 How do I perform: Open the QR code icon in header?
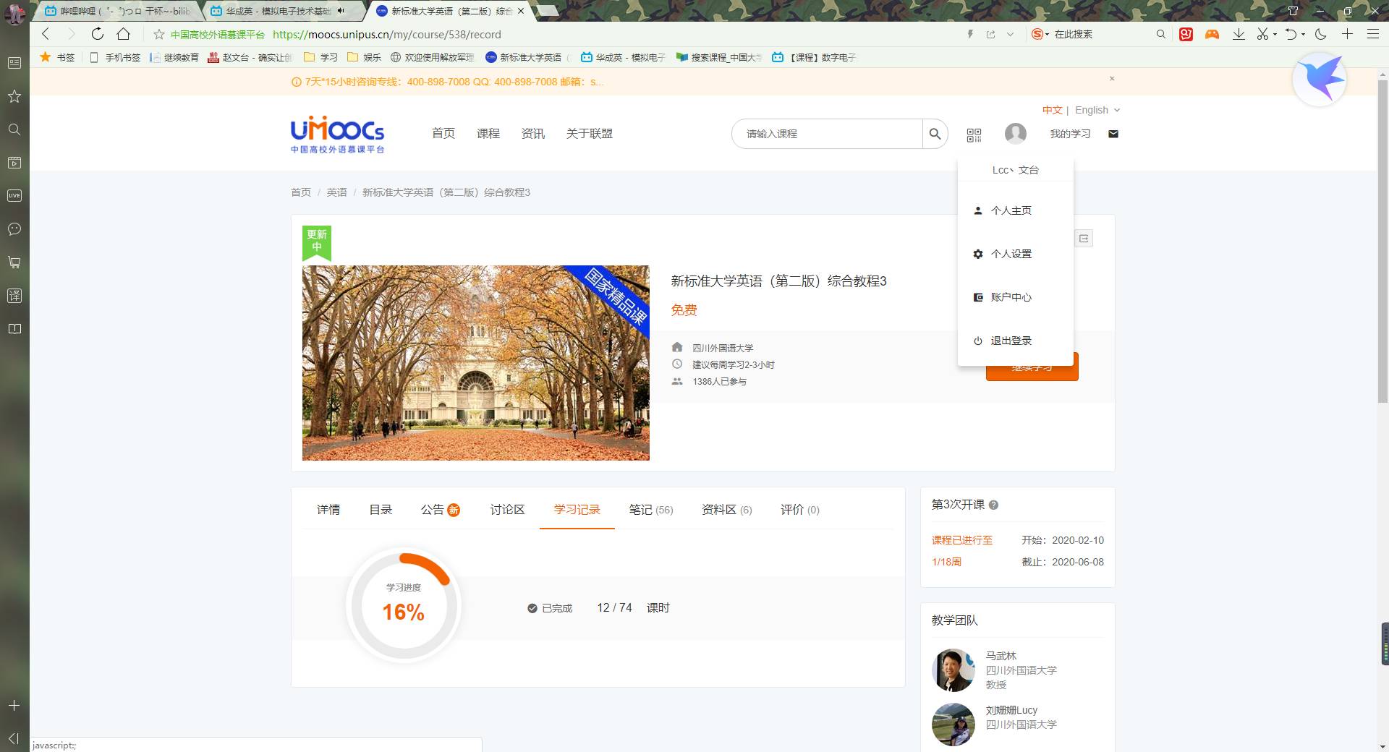974,134
